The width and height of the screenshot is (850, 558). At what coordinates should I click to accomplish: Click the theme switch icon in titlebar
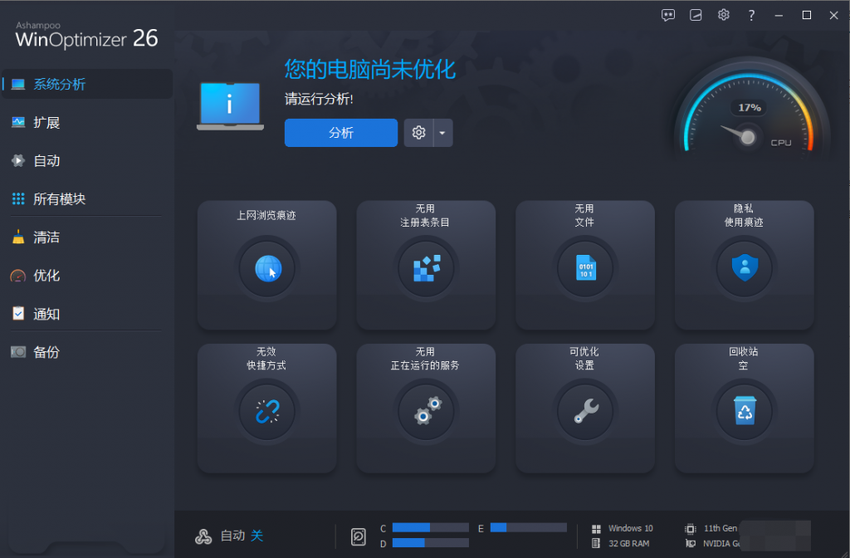696,14
